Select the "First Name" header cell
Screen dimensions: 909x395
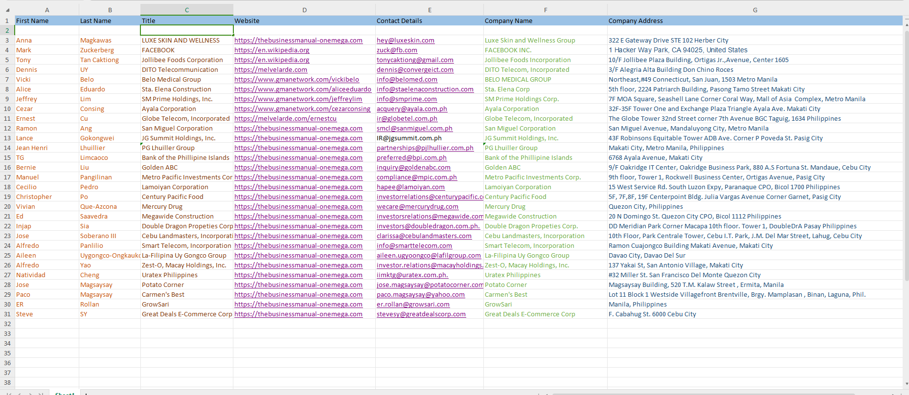point(47,21)
